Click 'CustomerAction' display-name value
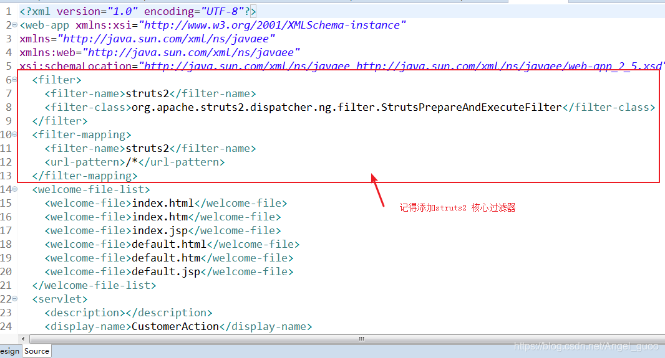The height and width of the screenshot is (358, 665). point(175,326)
